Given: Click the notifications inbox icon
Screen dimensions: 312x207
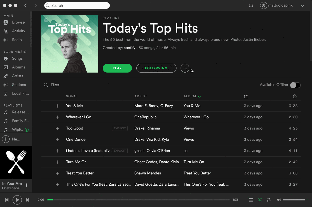Looking at the screenshot, I should point(251,5).
